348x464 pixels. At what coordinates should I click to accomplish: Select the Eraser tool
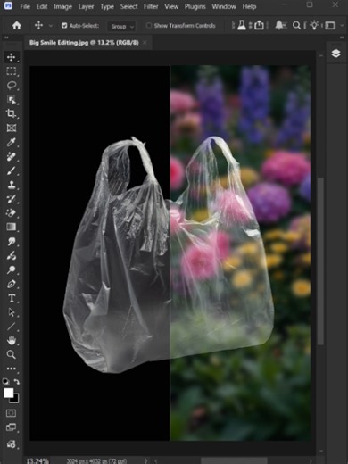point(12,213)
